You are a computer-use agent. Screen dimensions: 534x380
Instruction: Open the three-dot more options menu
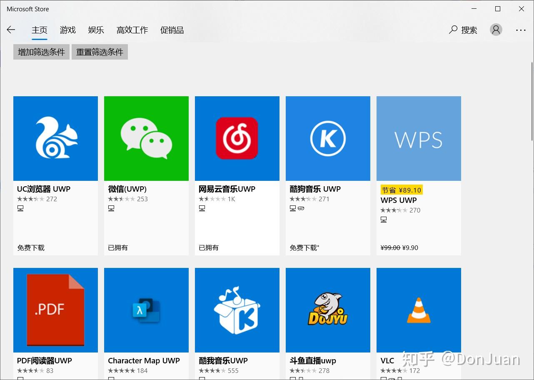point(521,30)
